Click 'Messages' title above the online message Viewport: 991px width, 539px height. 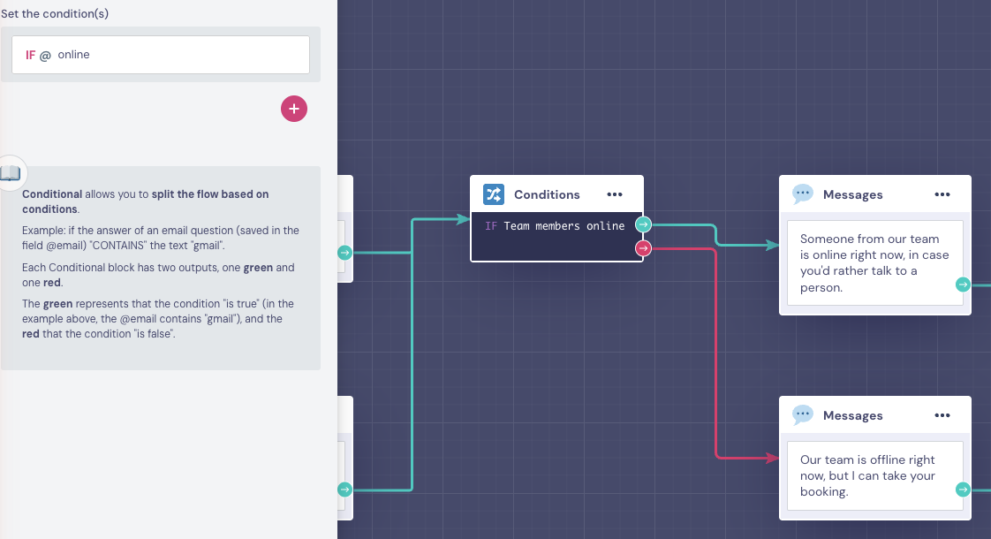click(x=852, y=195)
